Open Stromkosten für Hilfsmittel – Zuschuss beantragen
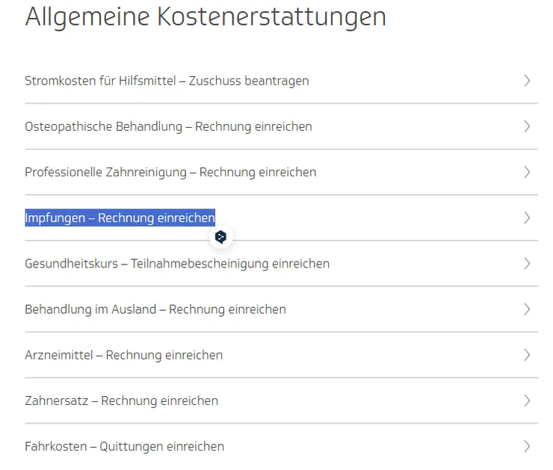 pos(167,81)
